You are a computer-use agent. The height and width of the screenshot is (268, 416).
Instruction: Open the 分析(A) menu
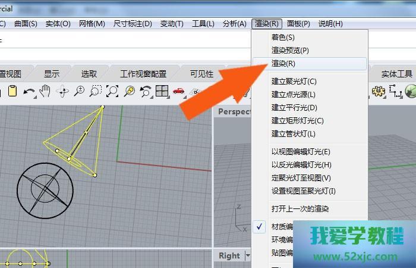coord(234,24)
